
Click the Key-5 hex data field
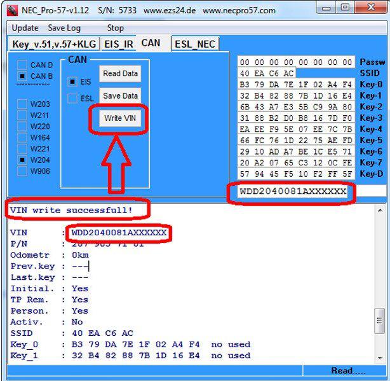pyautogui.click(x=296, y=141)
